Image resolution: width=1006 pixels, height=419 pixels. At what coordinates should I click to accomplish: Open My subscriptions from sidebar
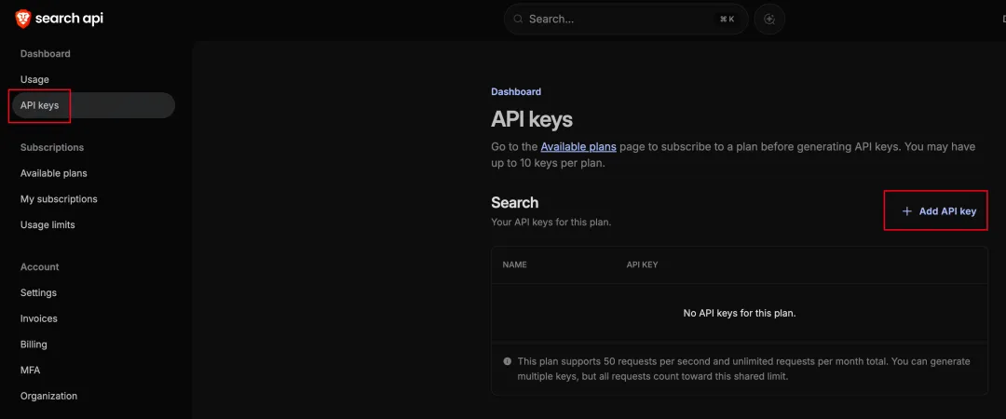(59, 198)
